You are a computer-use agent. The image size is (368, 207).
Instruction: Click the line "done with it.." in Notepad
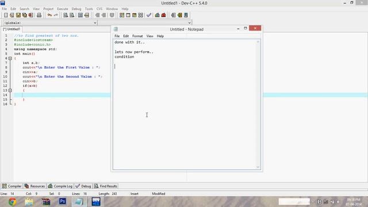coord(129,42)
